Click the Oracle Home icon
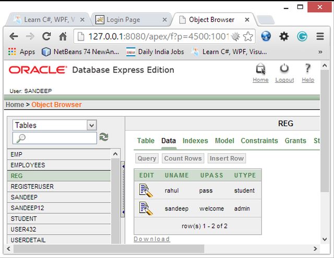This screenshot has height=258, width=334. click(260, 69)
